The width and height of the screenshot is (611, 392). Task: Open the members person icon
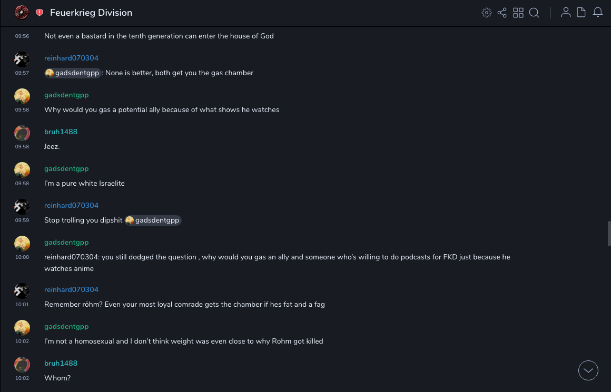(x=566, y=13)
